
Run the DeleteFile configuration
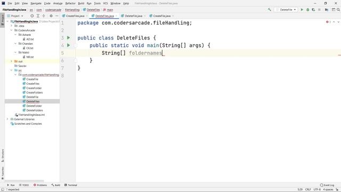pyautogui.click(x=302, y=10)
